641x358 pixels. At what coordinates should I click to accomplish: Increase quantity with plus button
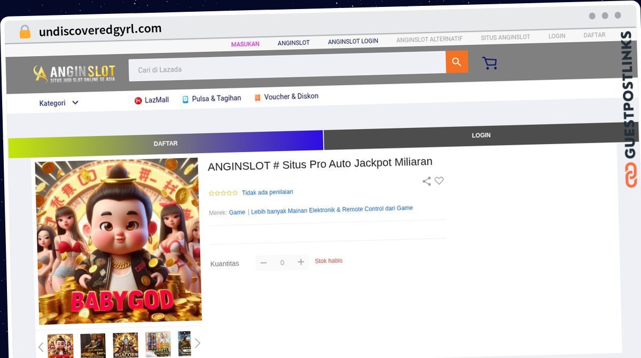tap(301, 262)
